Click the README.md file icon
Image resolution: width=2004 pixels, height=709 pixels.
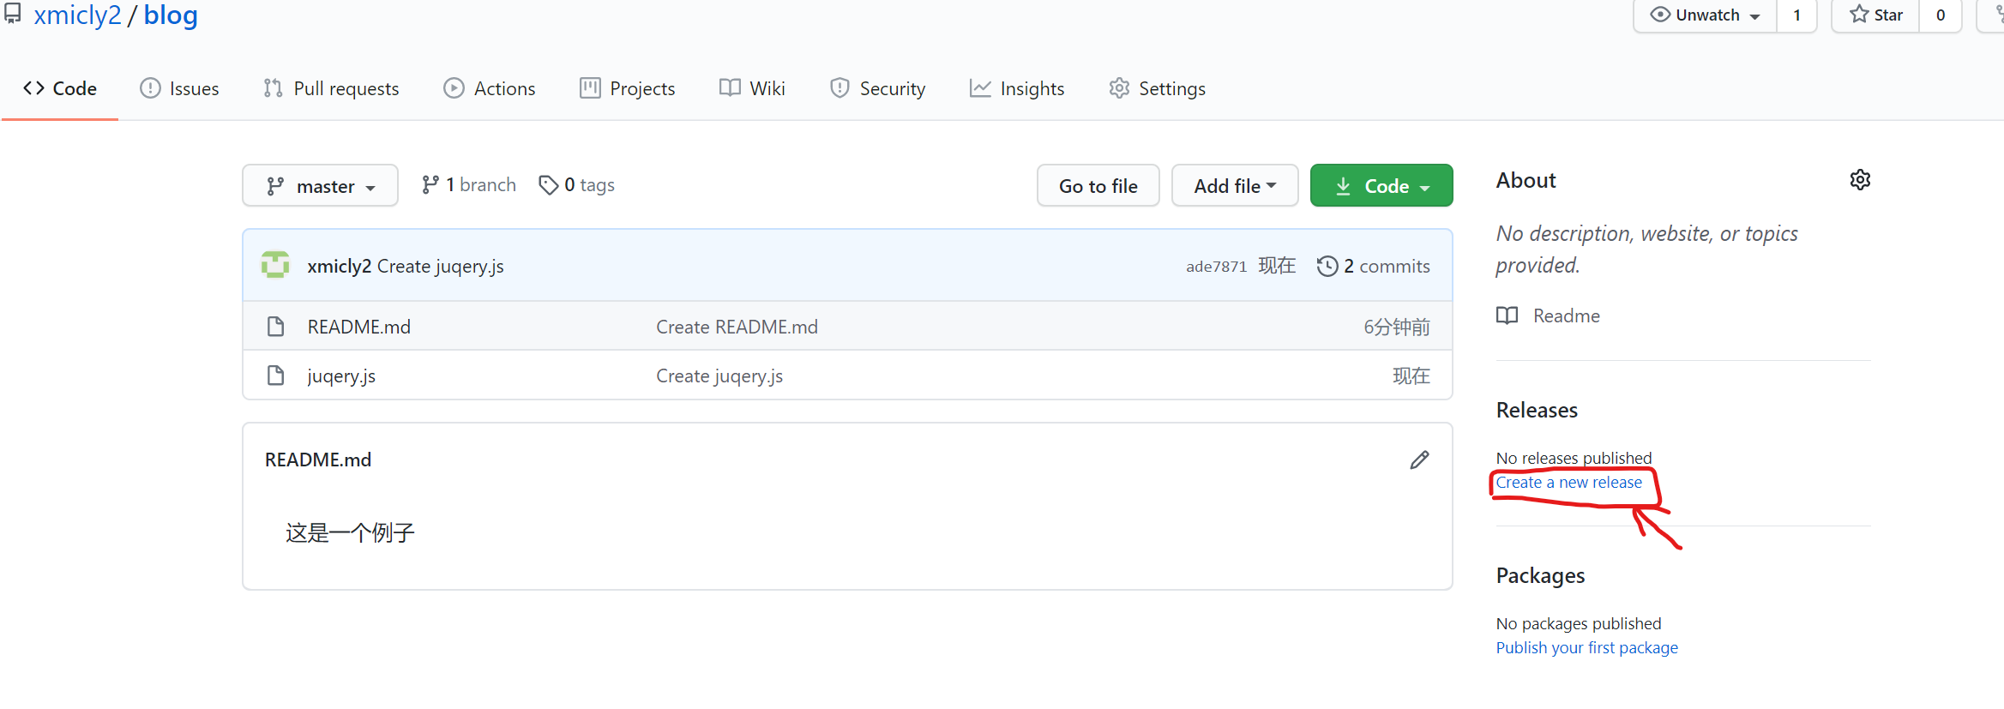tap(275, 327)
